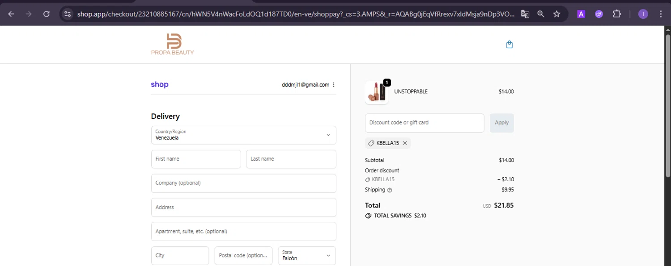The image size is (671, 266).
Task: Click the dddmjl1@gmail.com email text
Action: [306, 85]
